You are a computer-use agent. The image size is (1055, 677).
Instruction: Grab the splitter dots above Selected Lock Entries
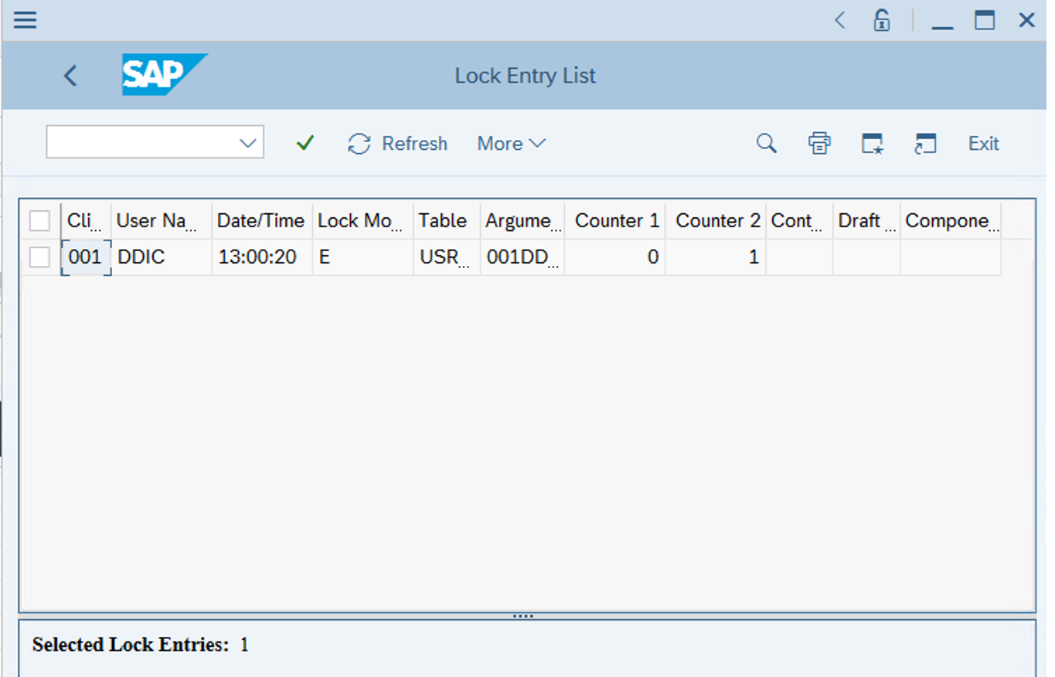point(525,615)
